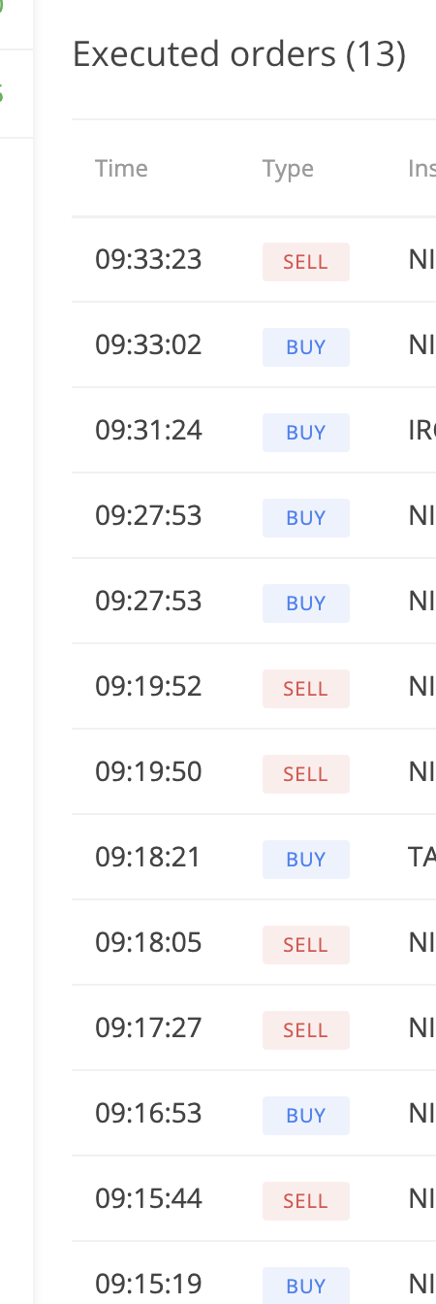Select the BUY tag at 09:31:24

(x=305, y=433)
